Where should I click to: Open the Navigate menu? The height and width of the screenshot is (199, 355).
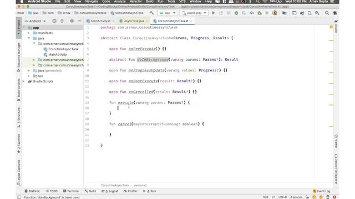(x=92, y=1)
